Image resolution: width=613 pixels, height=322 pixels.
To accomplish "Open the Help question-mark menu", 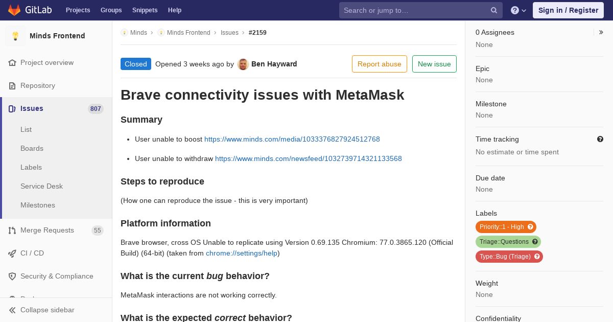I will 518,10.
